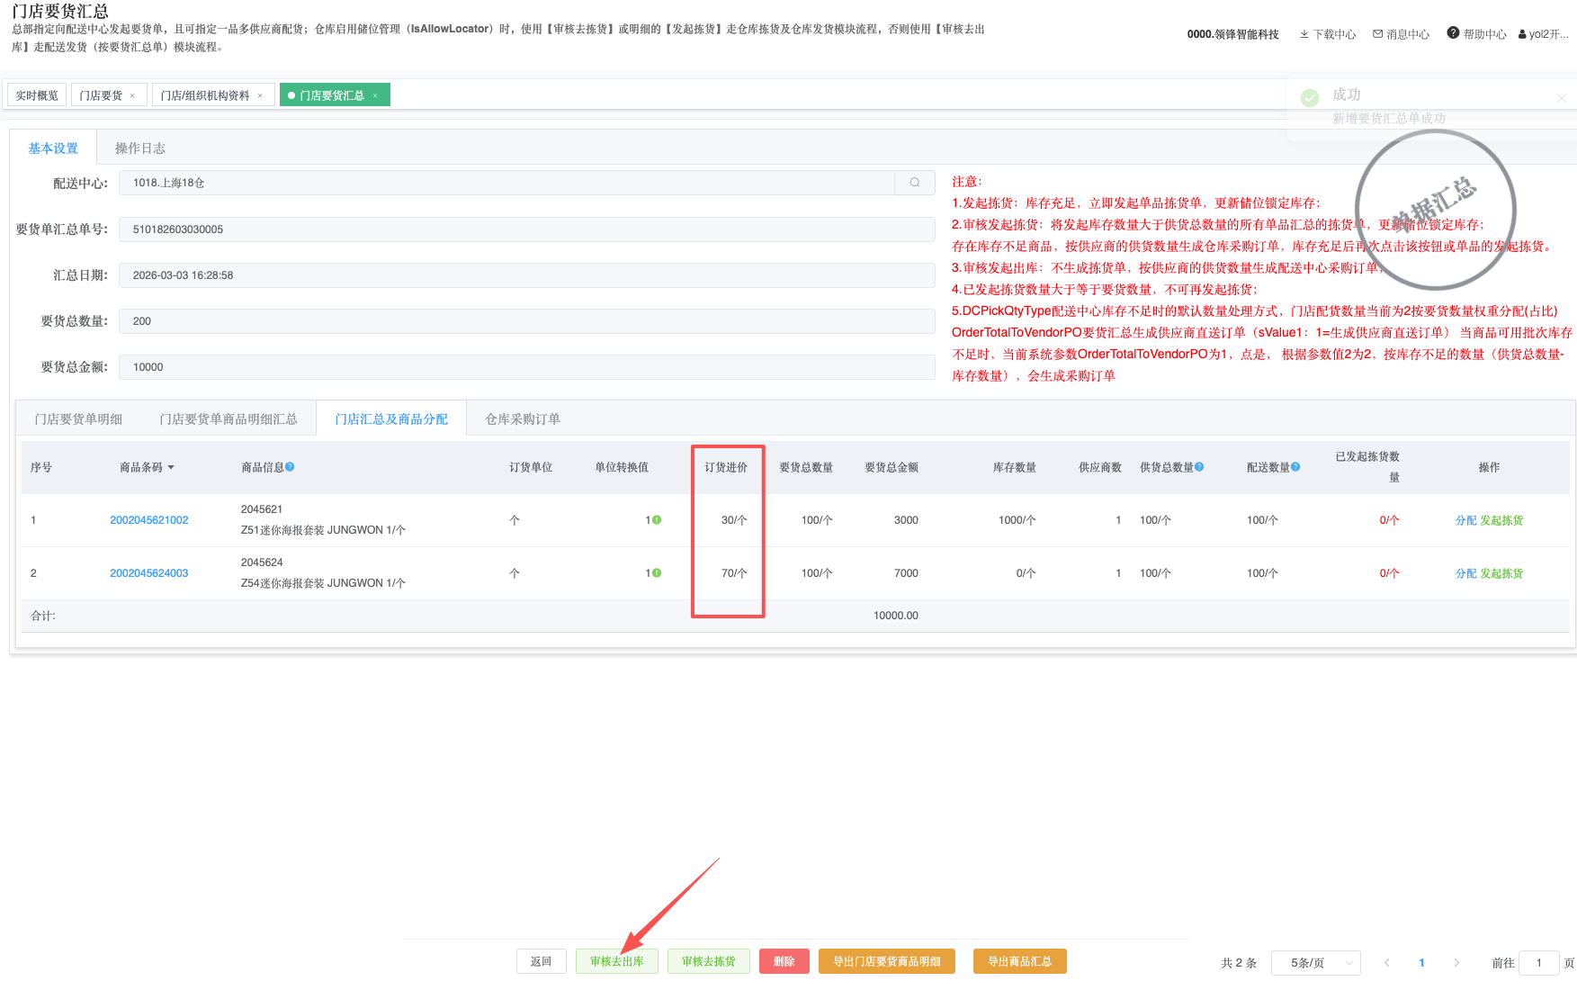The image size is (1577, 990).
Task: Click the 前往 page number input field
Action: click(x=1538, y=963)
